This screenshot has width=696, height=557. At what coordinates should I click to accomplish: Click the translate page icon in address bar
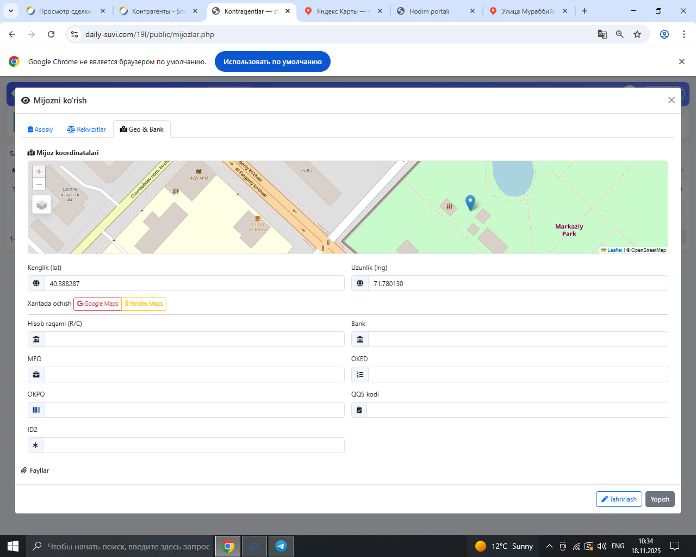[602, 34]
